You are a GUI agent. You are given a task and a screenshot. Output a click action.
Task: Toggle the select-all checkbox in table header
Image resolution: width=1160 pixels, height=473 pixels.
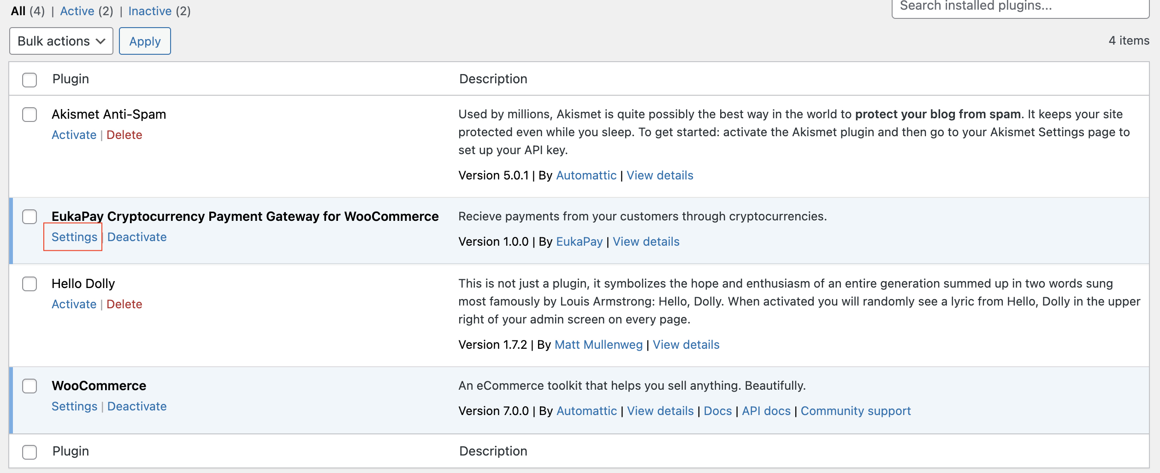click(30, 80)
